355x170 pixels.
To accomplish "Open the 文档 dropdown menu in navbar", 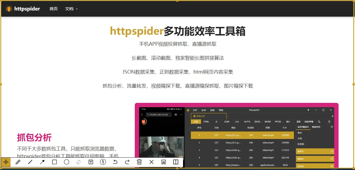I will [71, 9].
